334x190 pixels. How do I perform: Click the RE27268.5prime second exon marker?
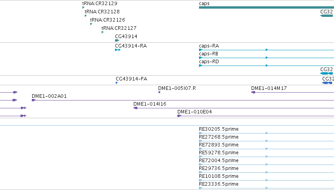click(266, 141)
